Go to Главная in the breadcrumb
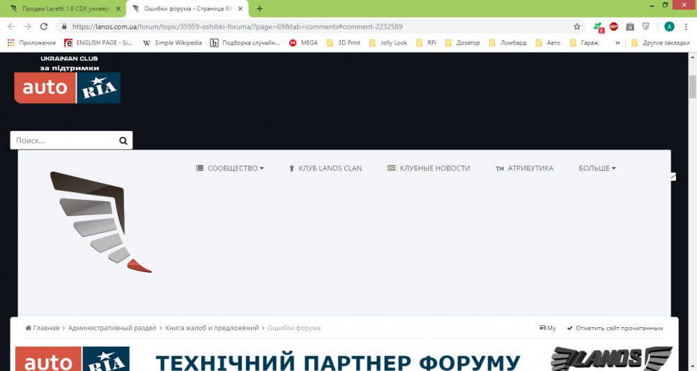The height and width of the screenshot is (371, 697). pos(43,328)
